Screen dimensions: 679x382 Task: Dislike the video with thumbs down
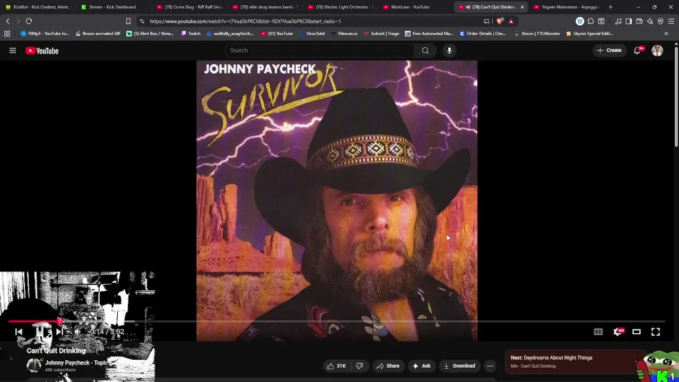pyautogui.click(x=360, y=366)
